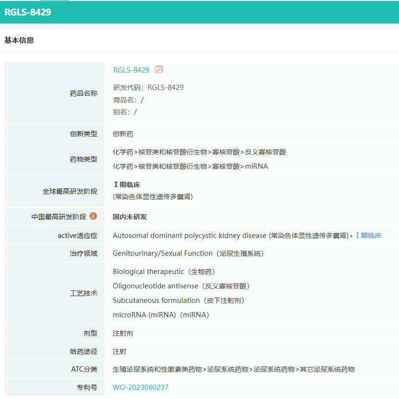This screenshot has width=399, height=399.
Task: Click the drug type line ending in miRNA
Action: point(190,166)
